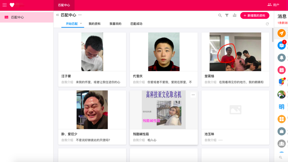Open the 用户 user menu
Image resolution: width=288 pixels, height=162 pixels.
point(273,5)
